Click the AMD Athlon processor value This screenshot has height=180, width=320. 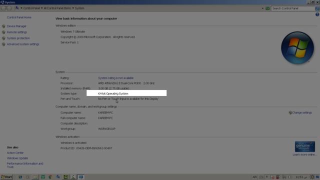tap(126, 83)
